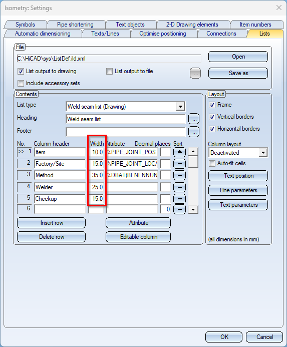The height and width of the screenshot is (347, 287).
Task: Click sort button for Welder row
Action: click(x=180, y=187)
